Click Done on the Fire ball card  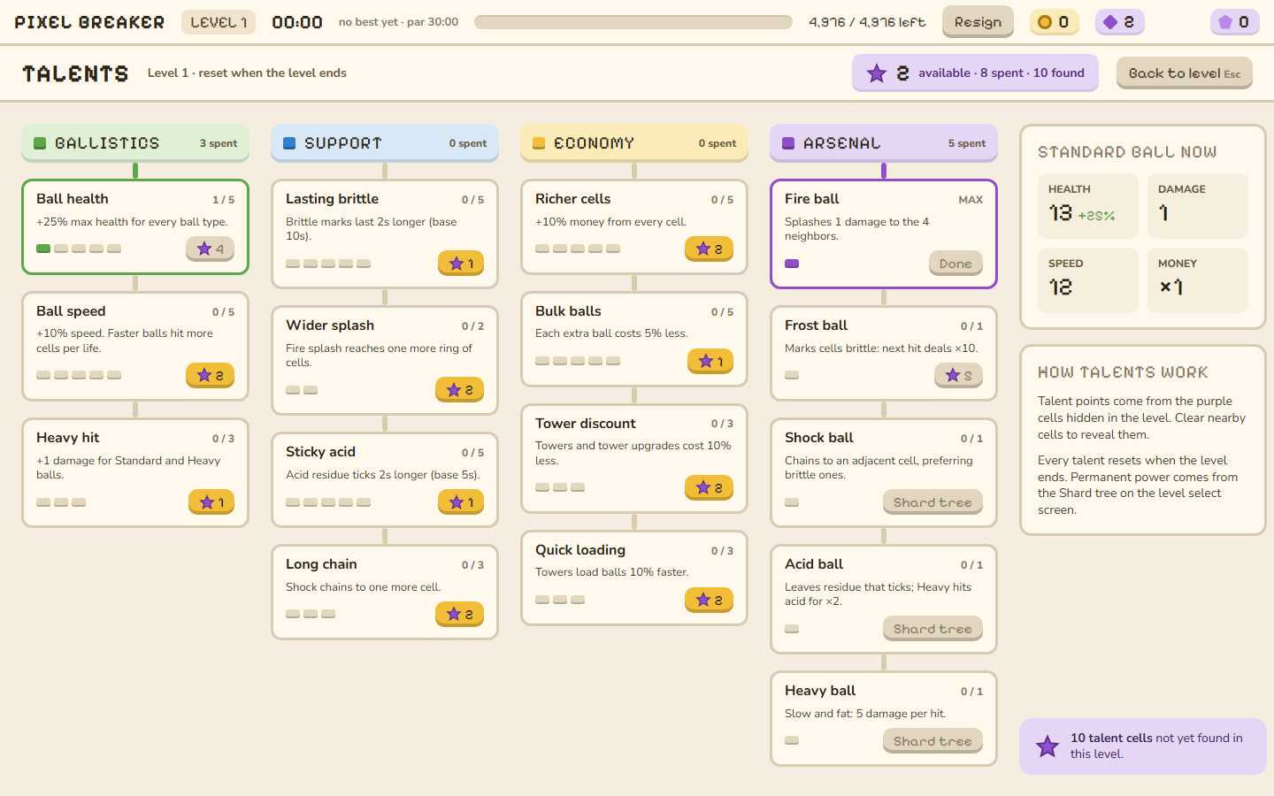tap(955, 264)
